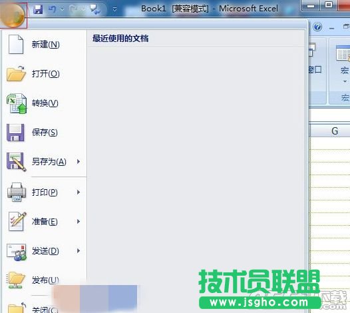
Task: Click Save icon in Quick Access Toolbar
Action: [38, 9]
